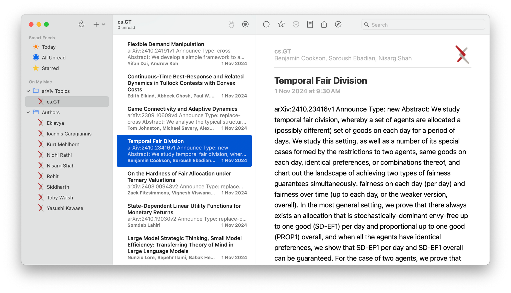Screen dimensions: 511x293
Task: Click the arXiv icon beside Nisarg Shah
Action: coord(41,166)
